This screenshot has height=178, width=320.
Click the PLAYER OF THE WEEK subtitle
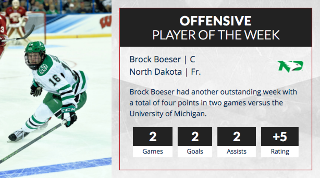click(x=216, y=35)
